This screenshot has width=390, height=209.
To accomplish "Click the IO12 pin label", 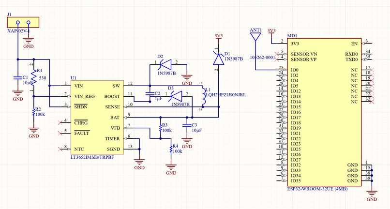I will click(296, 91).
